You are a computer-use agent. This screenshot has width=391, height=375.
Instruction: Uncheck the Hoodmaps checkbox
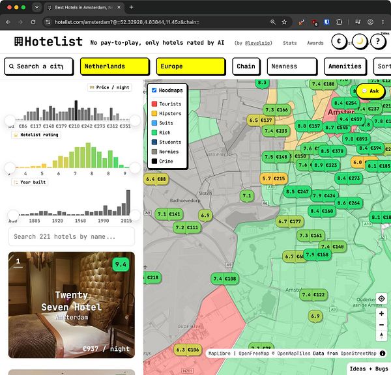coord(154,90)
